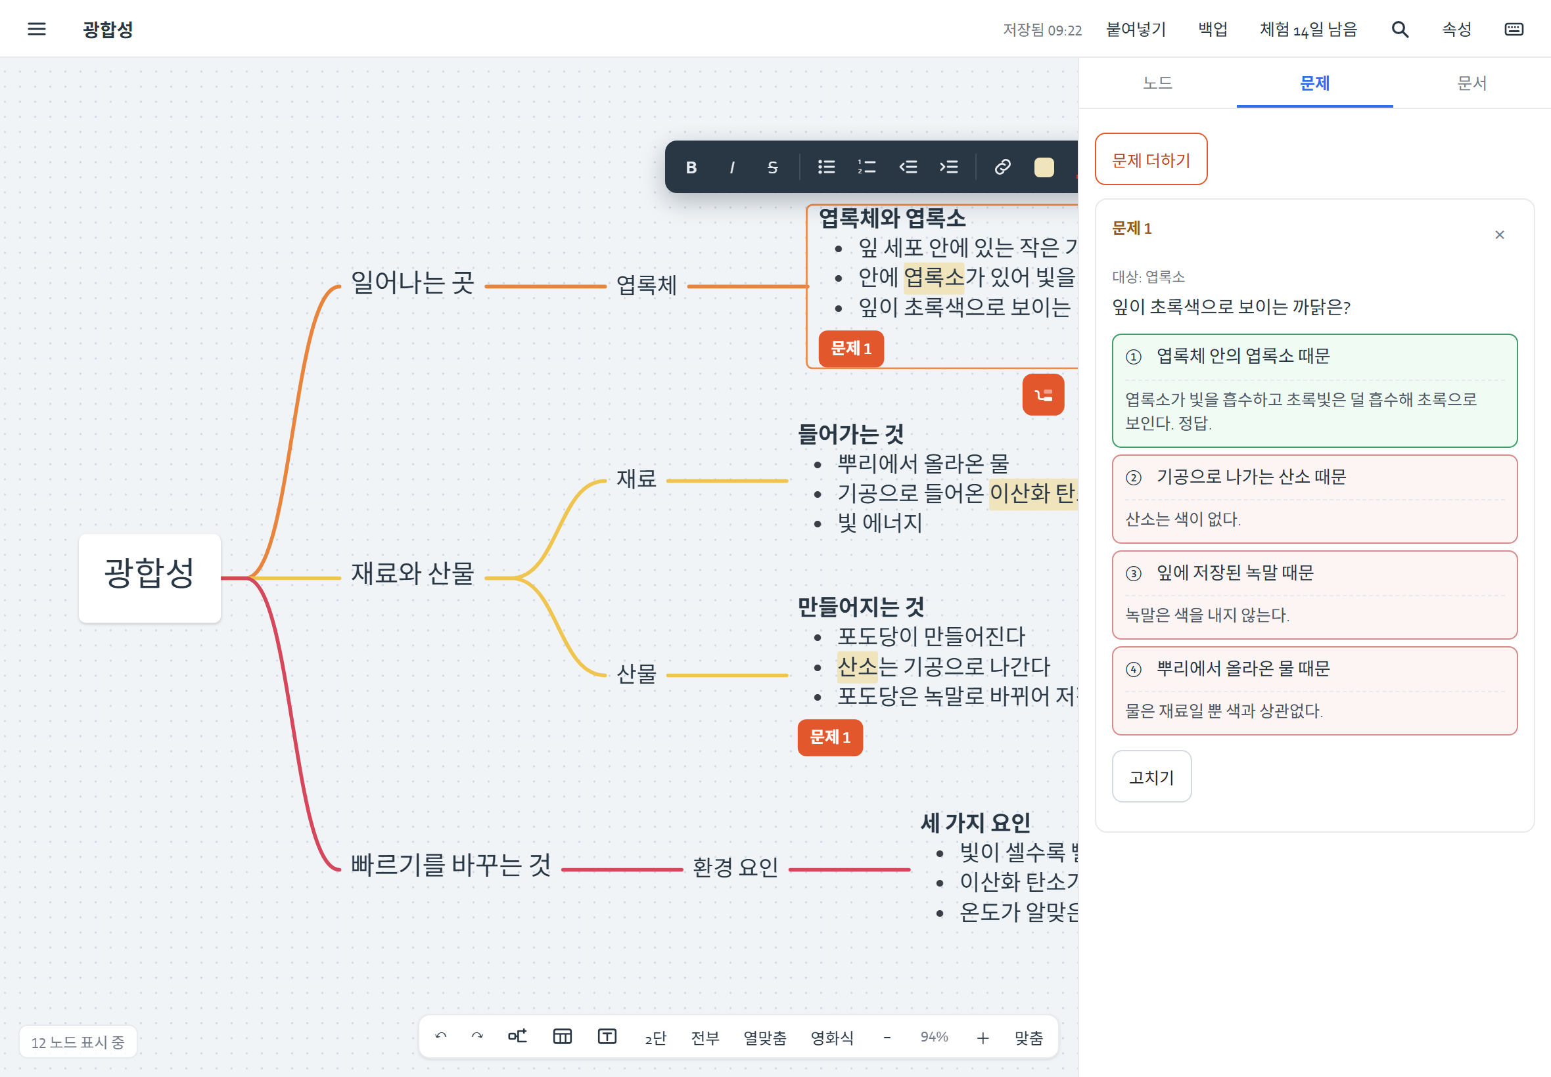Switch to the 문서 tab

pos(1472,83)
